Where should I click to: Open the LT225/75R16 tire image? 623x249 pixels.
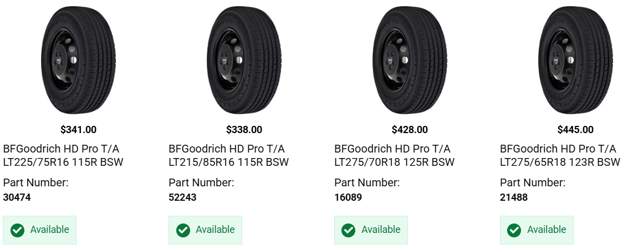tap(78, 60)
